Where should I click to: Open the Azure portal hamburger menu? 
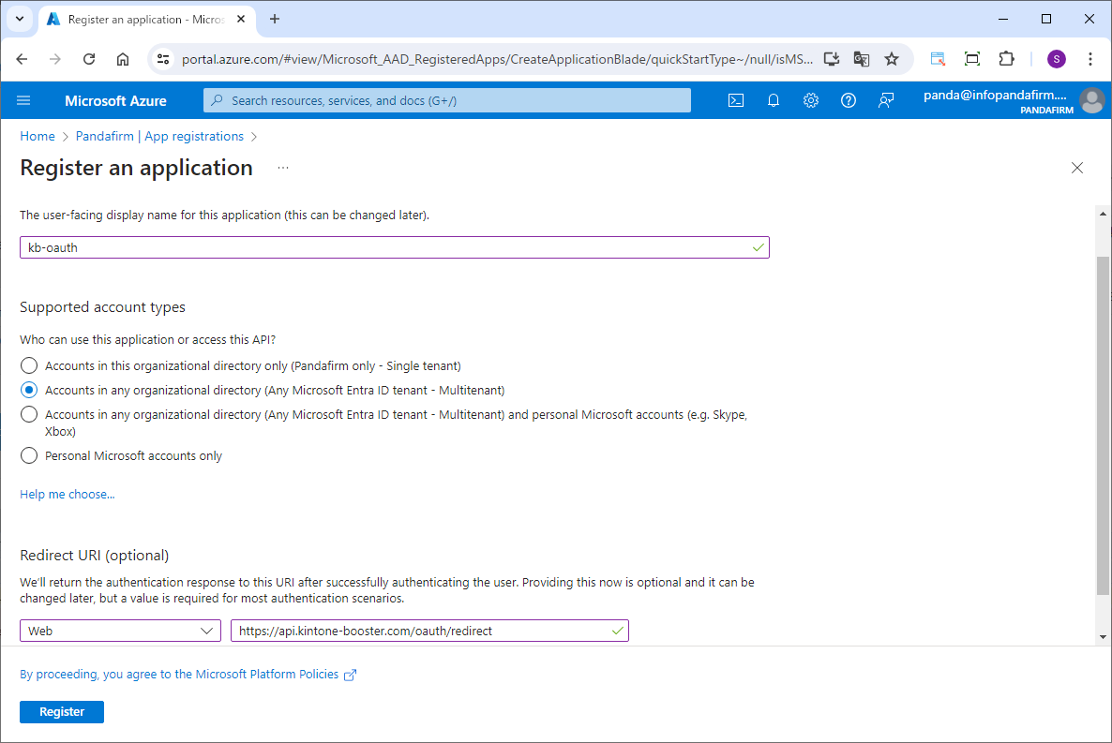coord(24,100)
